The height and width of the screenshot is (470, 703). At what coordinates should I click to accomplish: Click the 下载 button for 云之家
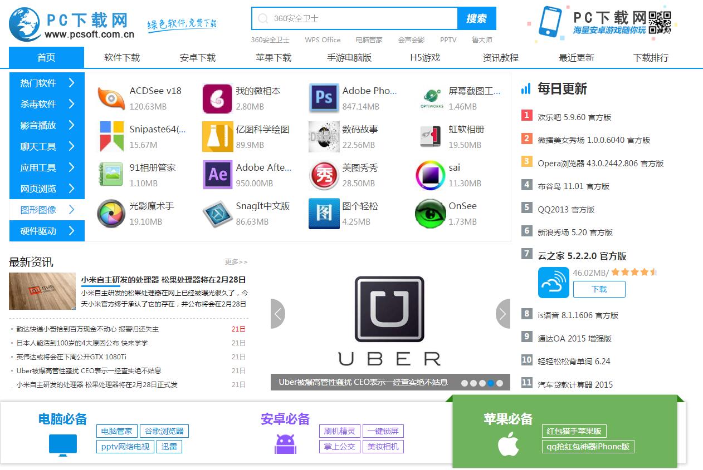(x=599, y=289)
